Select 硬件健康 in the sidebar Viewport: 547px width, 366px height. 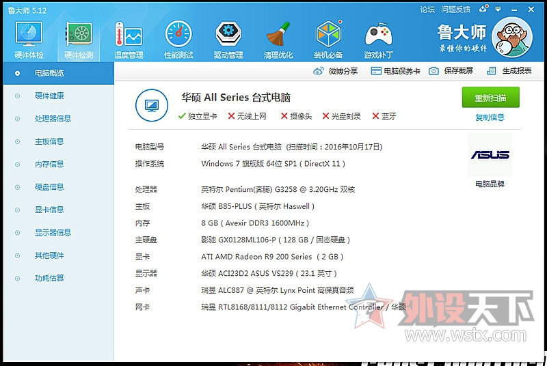(x=59, y=96)
